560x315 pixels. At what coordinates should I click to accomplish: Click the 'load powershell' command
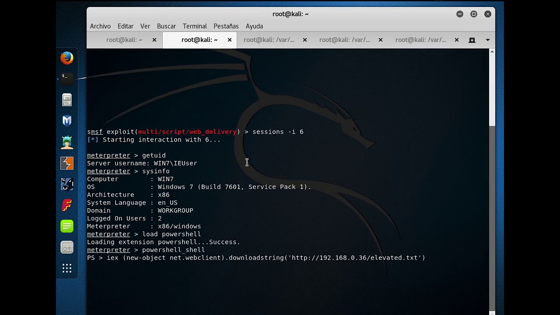(171, 234)
